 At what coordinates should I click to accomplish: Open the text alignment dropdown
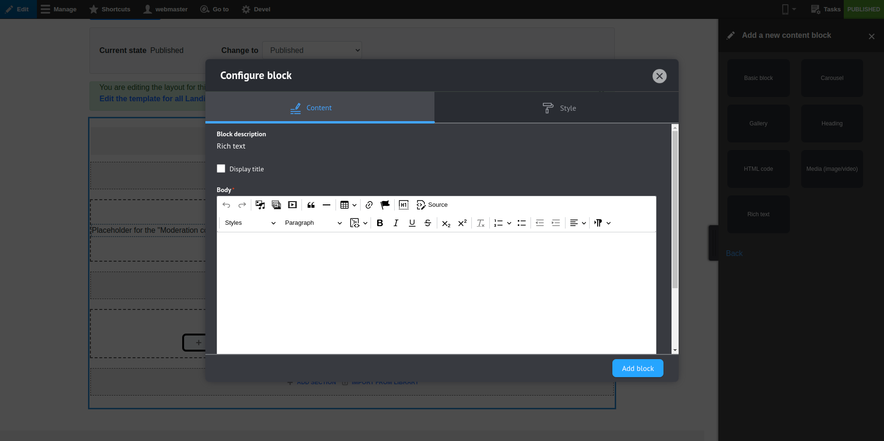pyautogui.click(x=578, y=223)
